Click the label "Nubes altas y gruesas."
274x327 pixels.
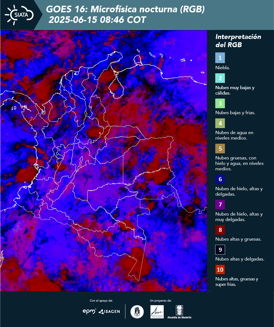[238, 239]
